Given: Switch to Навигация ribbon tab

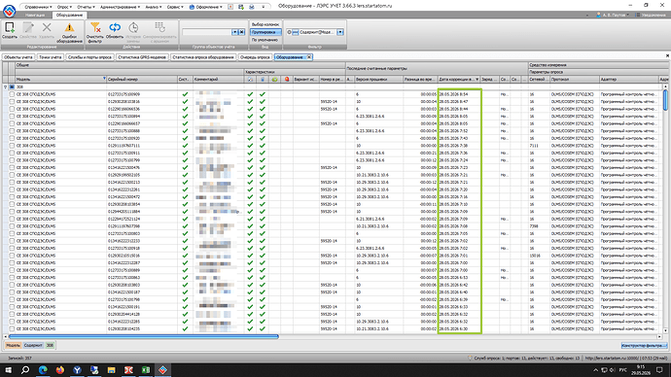Looking at the screenshot, I should point(35,15).
